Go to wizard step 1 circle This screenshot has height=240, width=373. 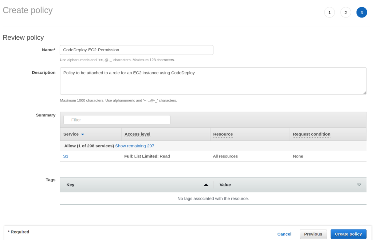tap(329, 12)
